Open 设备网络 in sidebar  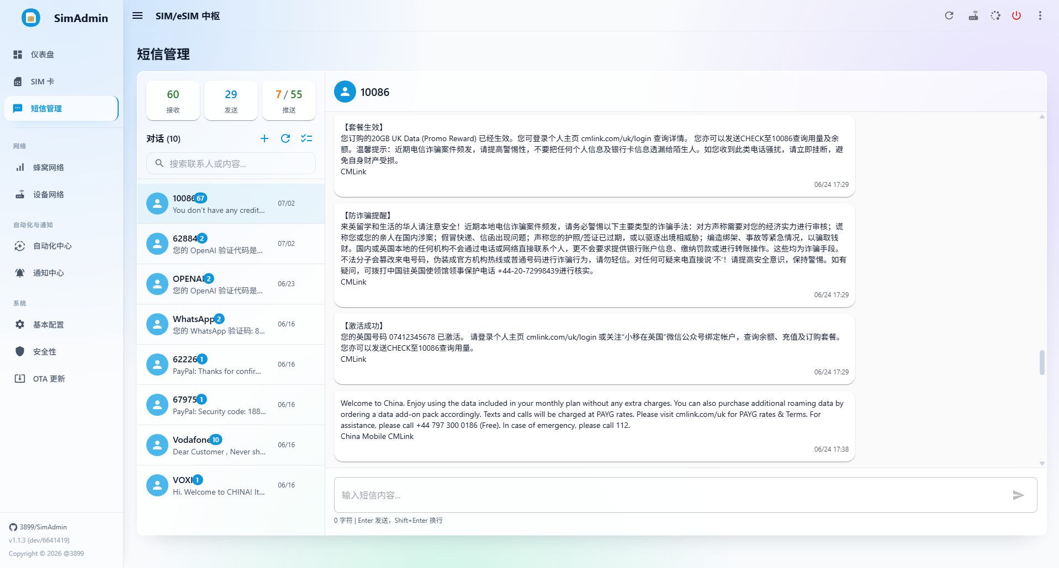pos(61,195)
